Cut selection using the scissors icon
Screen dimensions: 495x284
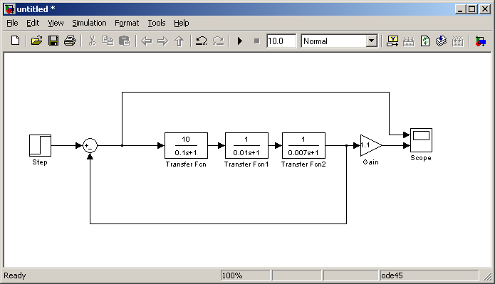(x=92, y=41)
